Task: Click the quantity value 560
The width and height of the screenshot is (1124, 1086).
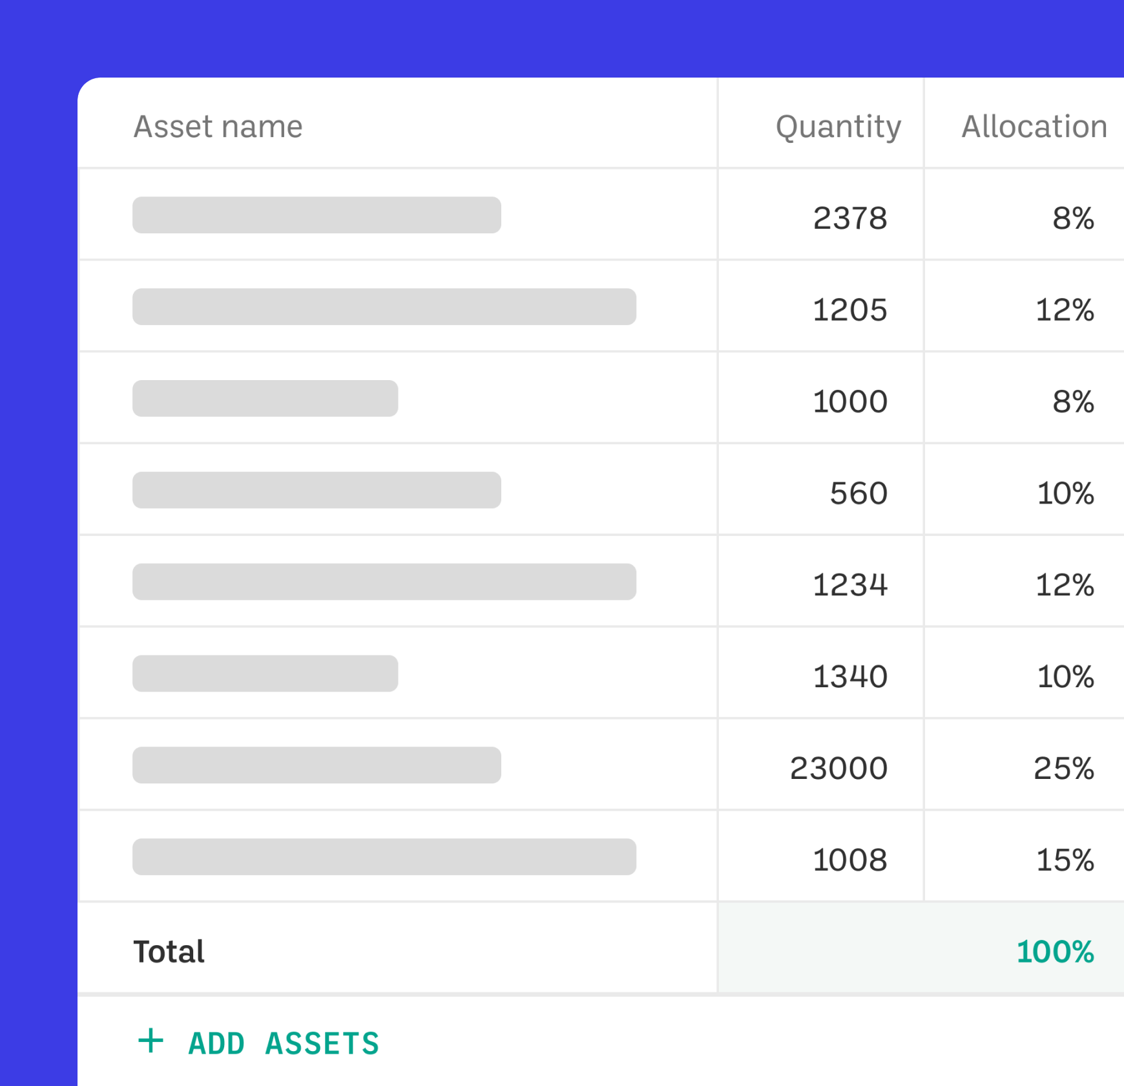Action: tap(858, 493)
